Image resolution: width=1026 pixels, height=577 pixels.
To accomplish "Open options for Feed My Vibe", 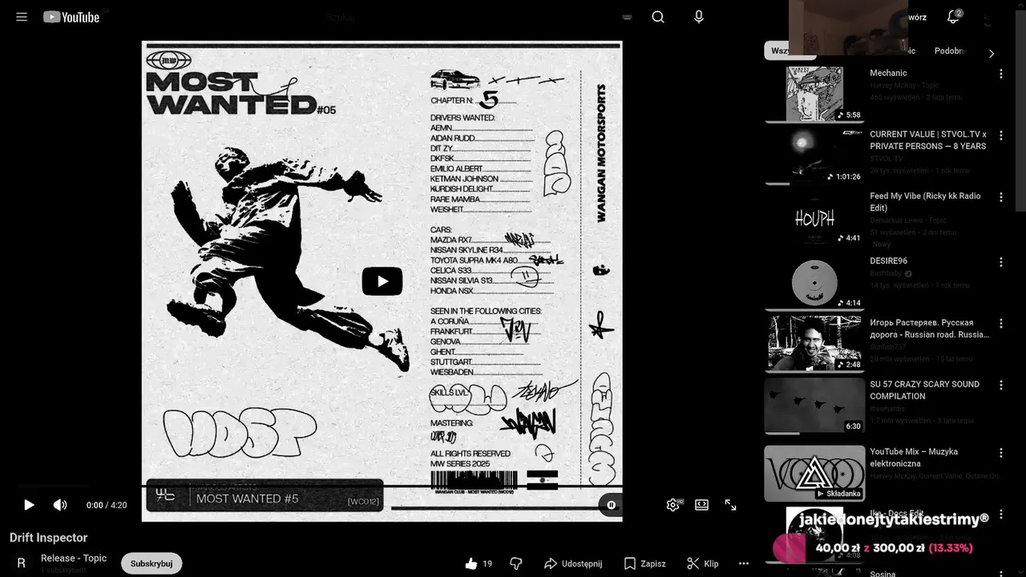I will click(x=1000, y=197).
